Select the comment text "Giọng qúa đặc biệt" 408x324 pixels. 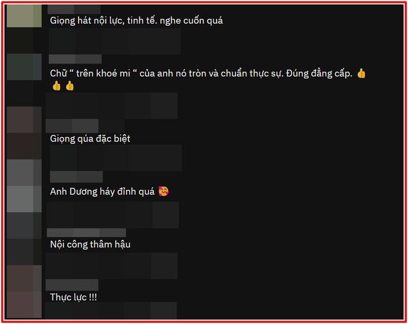click(90, 139)
